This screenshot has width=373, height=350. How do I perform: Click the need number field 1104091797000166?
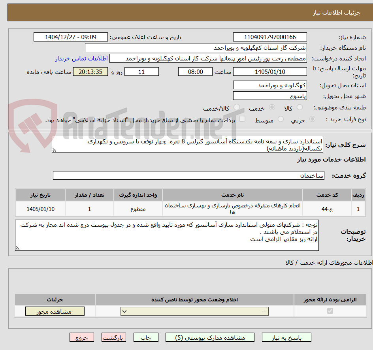tap(270, 37)
